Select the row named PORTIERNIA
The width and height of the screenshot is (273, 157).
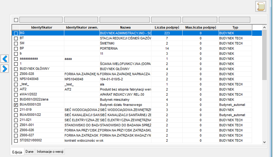[132, 49]
